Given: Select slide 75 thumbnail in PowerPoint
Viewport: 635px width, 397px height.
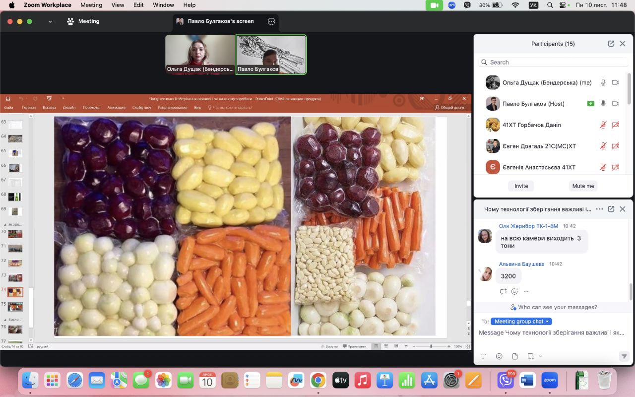Looking at the screenshot, I should point(15,306).
